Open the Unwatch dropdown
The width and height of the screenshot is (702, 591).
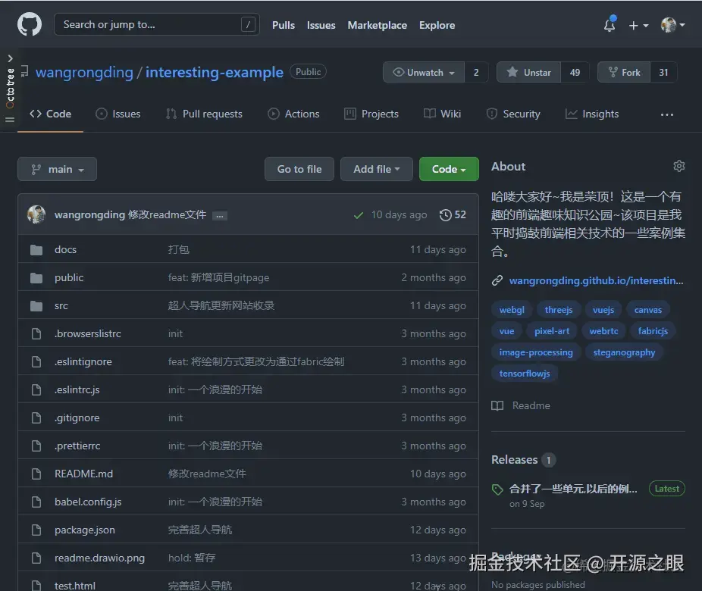tap(424, 73)
